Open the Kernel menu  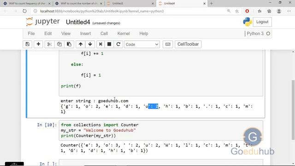coord(124,34)
